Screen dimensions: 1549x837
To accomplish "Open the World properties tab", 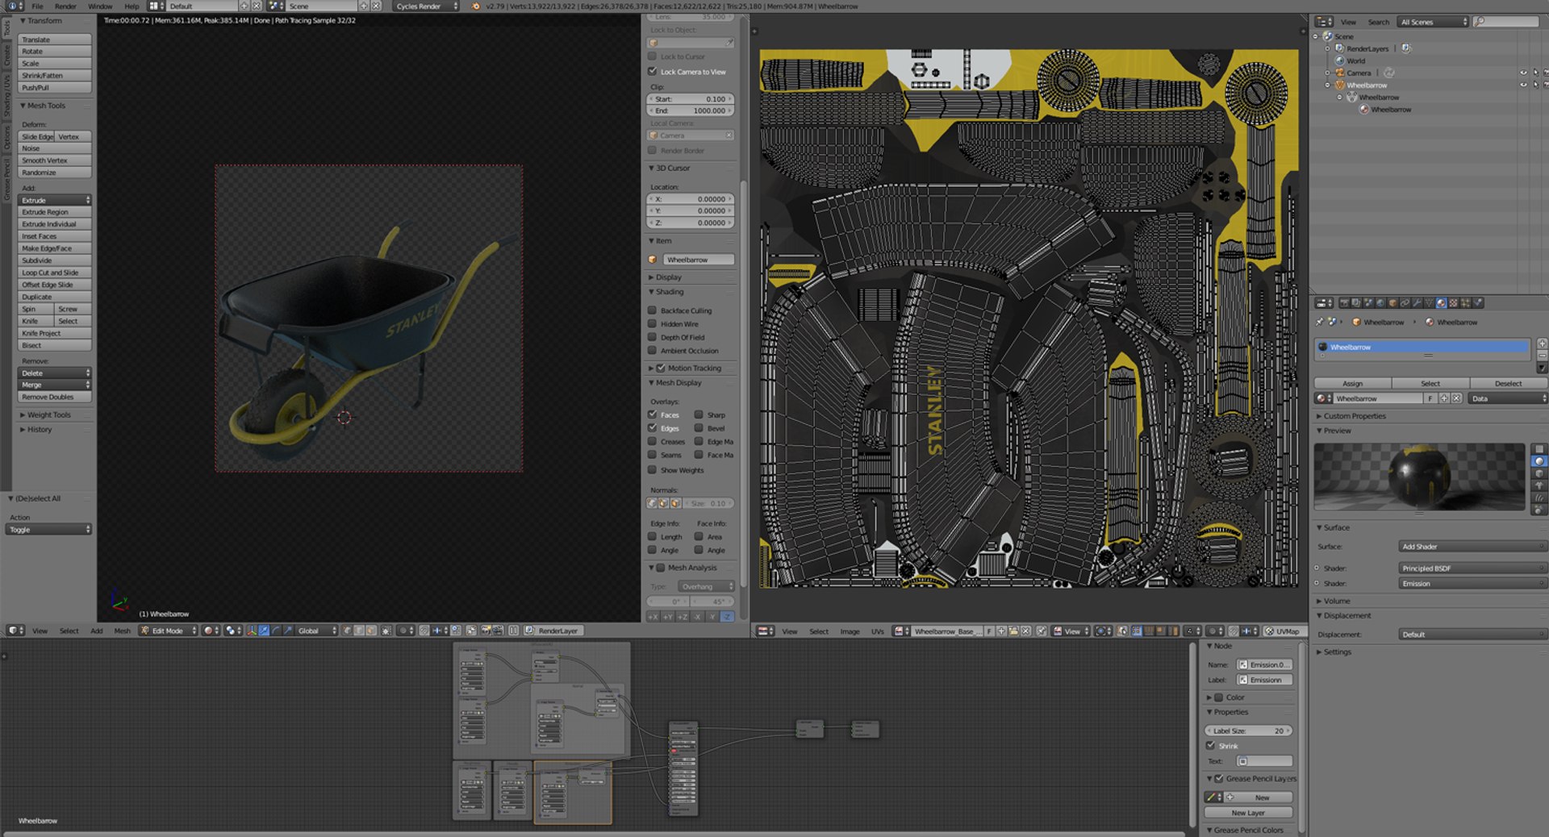I will pos(1380,303).
